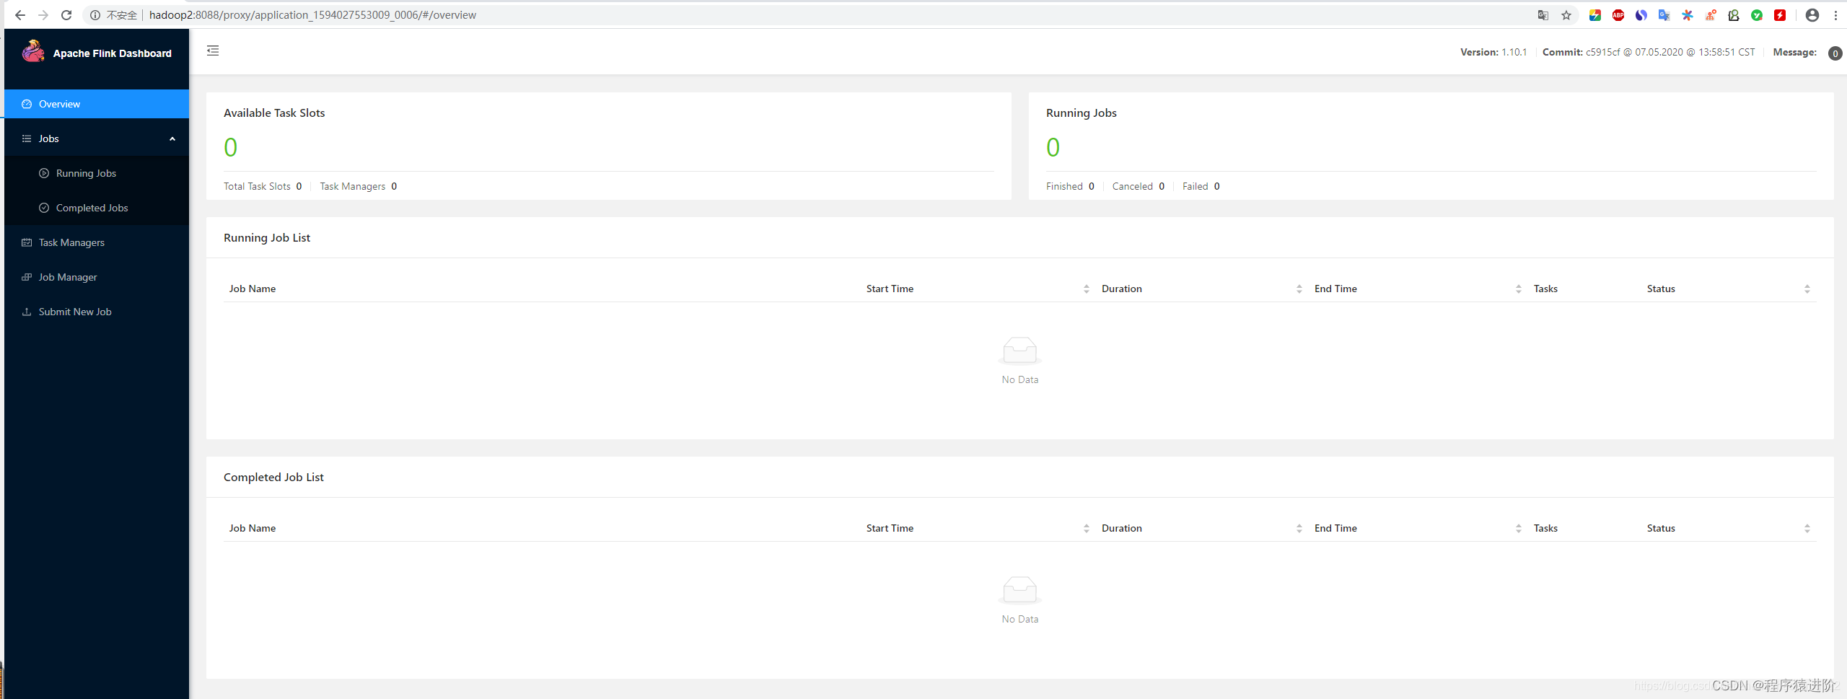Click the Failed jobs count

[1217, 186]
